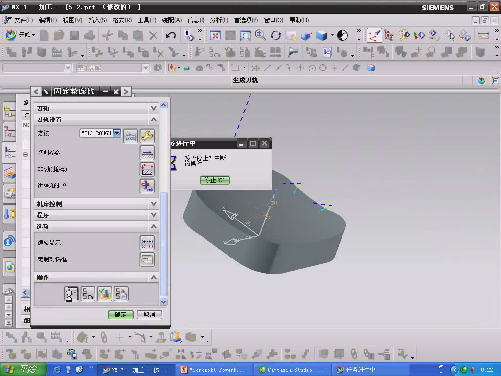Click the Undo arrow in toolbar
The height and width of the screenshot is (376, 501).
(171, 35)
